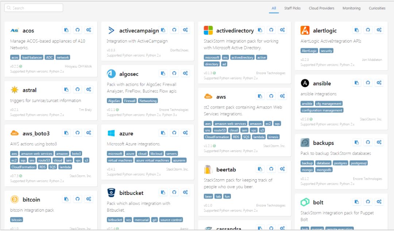
Task: Click the 'mercurial' tag on bitbucket
Action: 142,220
